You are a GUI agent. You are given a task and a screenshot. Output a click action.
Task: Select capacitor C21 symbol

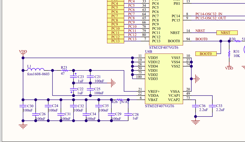90,76
